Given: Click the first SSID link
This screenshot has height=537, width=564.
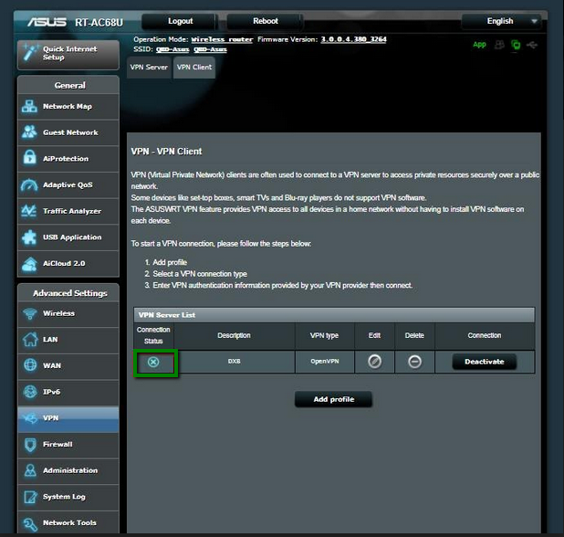Looking at the screenshot, I should (172, 49).
